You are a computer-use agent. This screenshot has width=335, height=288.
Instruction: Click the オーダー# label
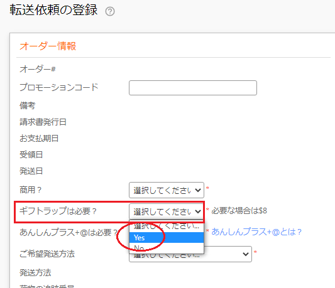(x=38, y=69)
